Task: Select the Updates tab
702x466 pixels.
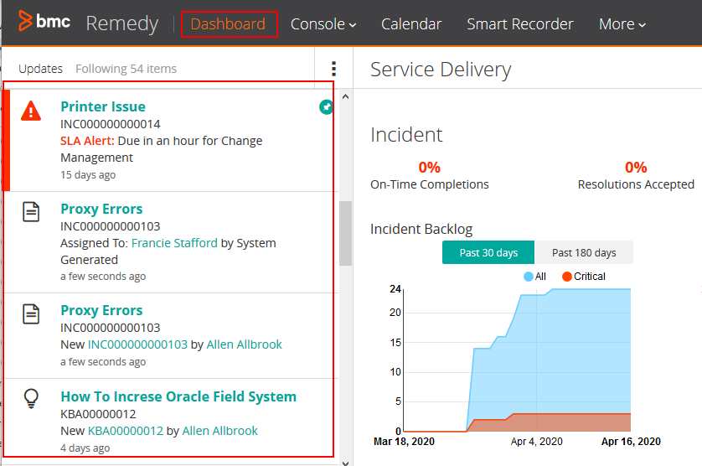Action: click(x=40, y=69)
